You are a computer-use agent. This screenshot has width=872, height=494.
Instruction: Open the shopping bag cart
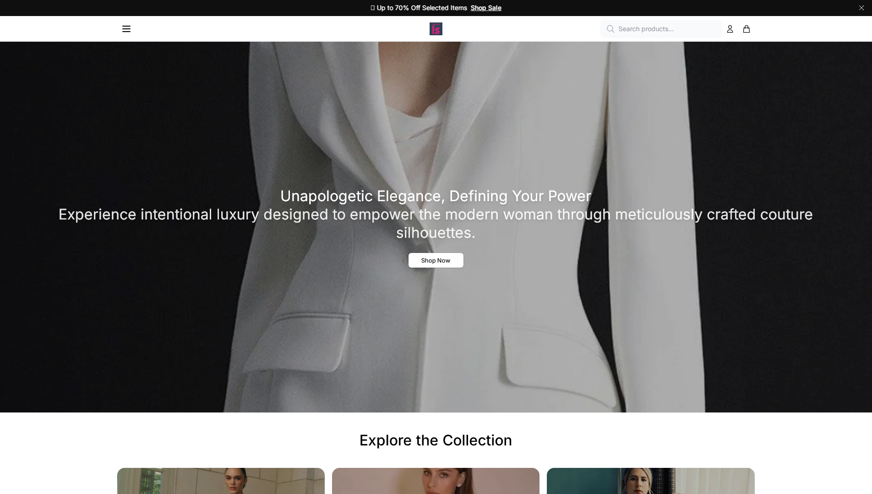pyautogui.click(x=747, y=29)
